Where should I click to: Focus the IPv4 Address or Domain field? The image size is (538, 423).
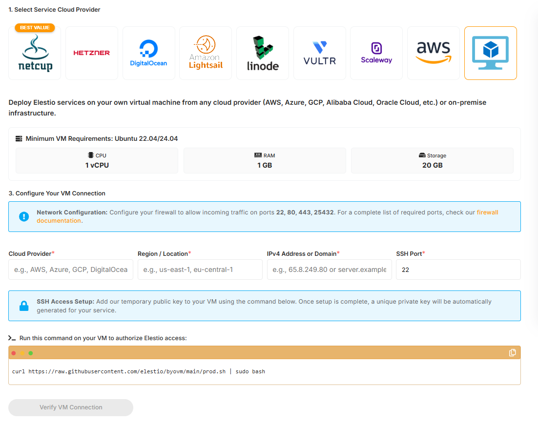click(329, 269)
